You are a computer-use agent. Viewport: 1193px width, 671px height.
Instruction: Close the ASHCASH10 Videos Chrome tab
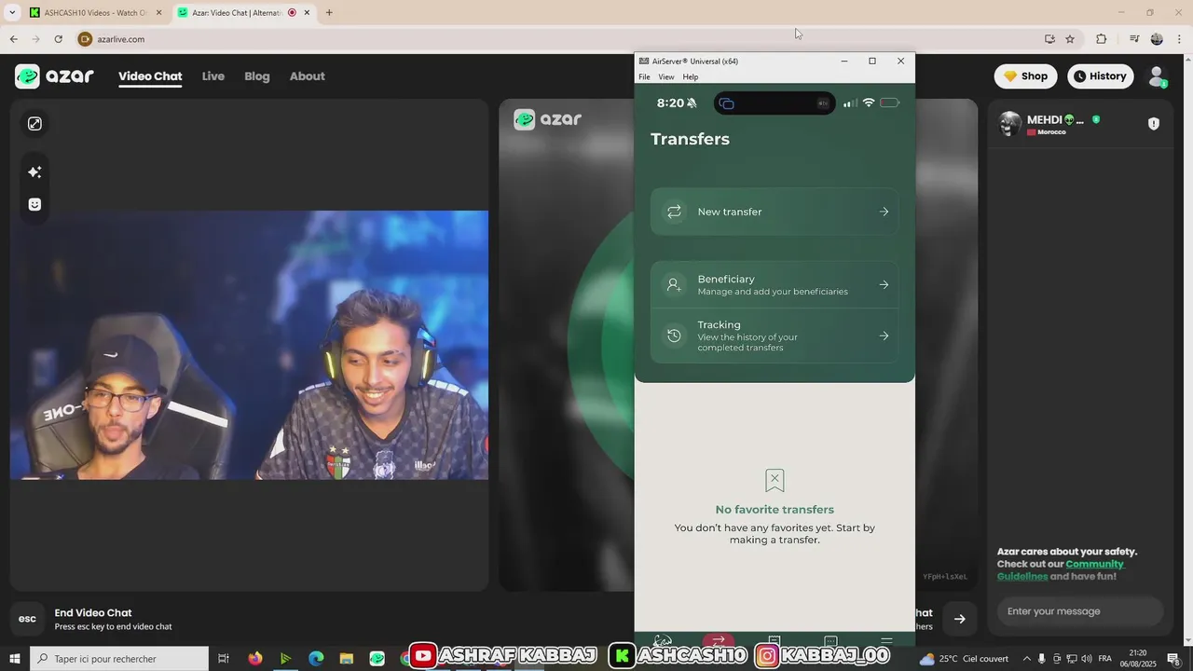[x=158, y=13]
